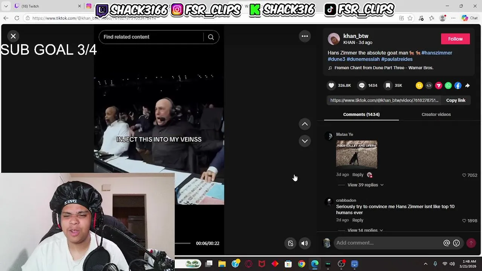
Task: Open the video more options menu
Action: coord(305,36)
